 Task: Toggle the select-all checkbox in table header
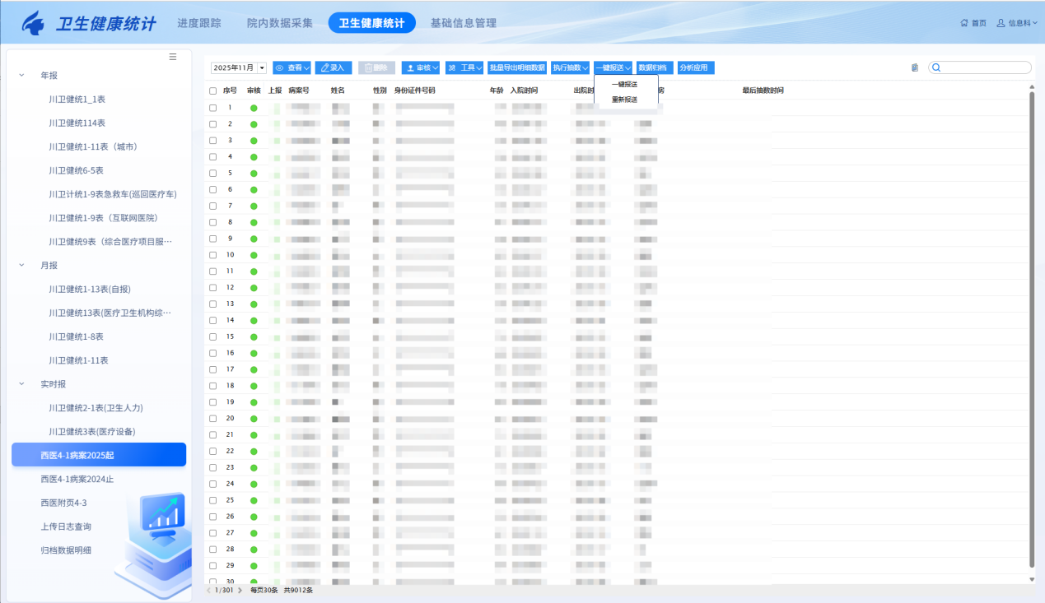coord(212,90)
